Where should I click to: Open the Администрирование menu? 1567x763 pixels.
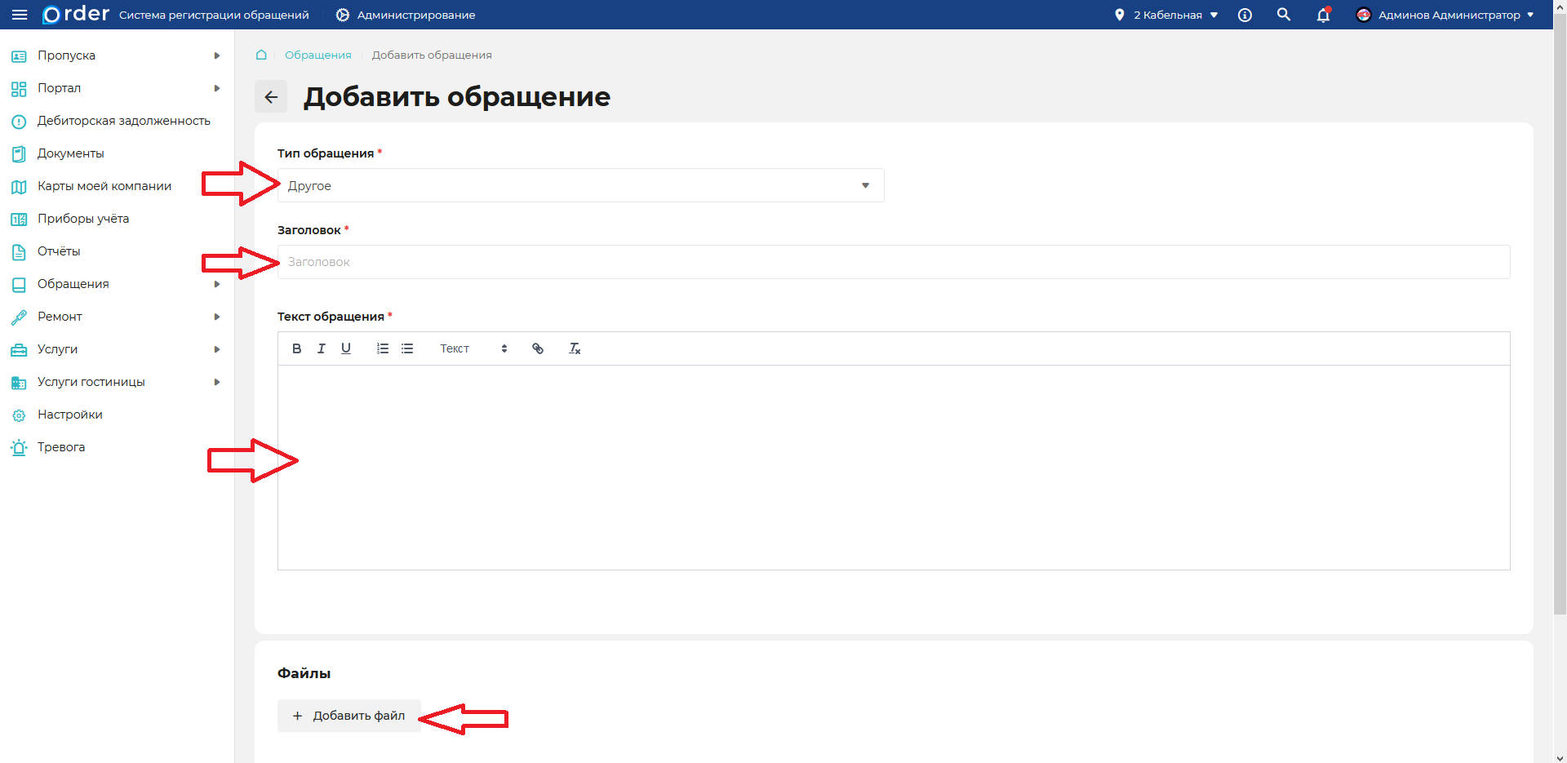click(405, 15)
